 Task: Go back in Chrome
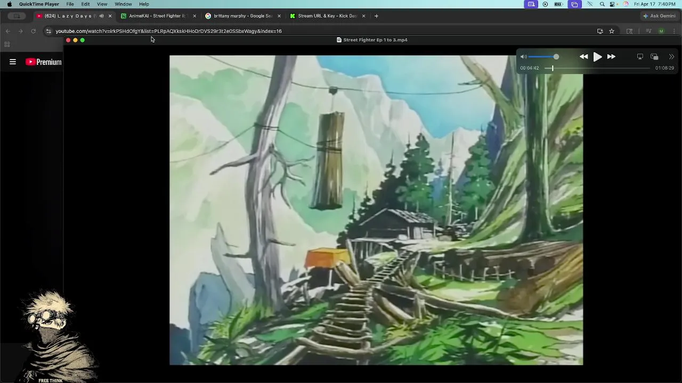[x=7, y=31]
